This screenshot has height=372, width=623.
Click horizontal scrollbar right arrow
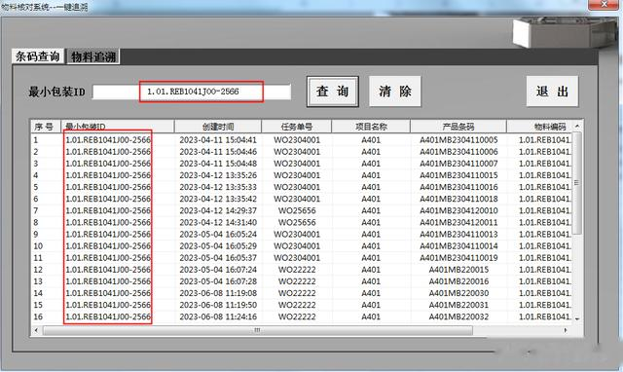pos(566,330)
